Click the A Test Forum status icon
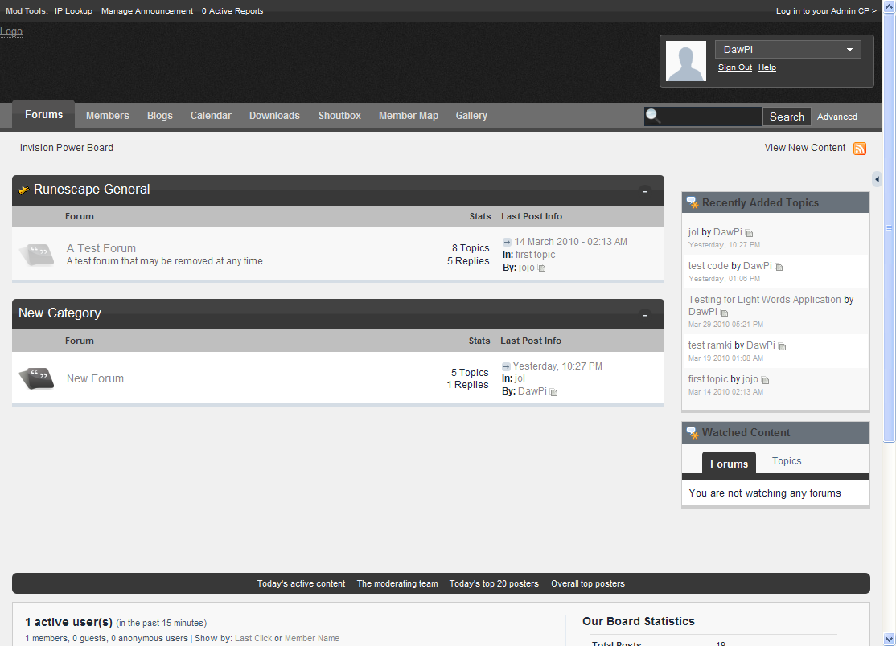The height and width of the screenshot is (646, 896). (x=37, y=255)
